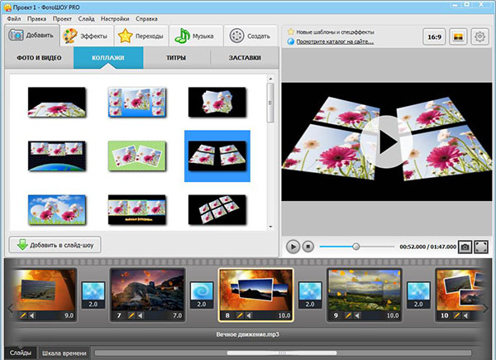
Task: Open the Справка menu
Action: tap(146, 19)
